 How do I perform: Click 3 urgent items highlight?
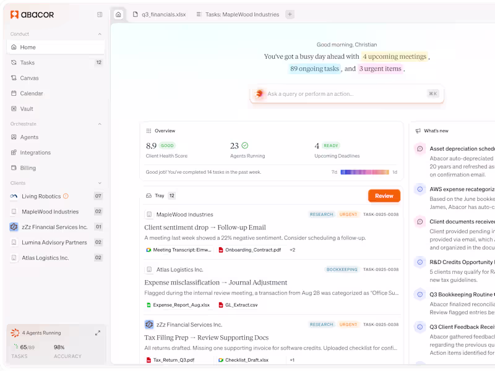click(x=381, y=69)
